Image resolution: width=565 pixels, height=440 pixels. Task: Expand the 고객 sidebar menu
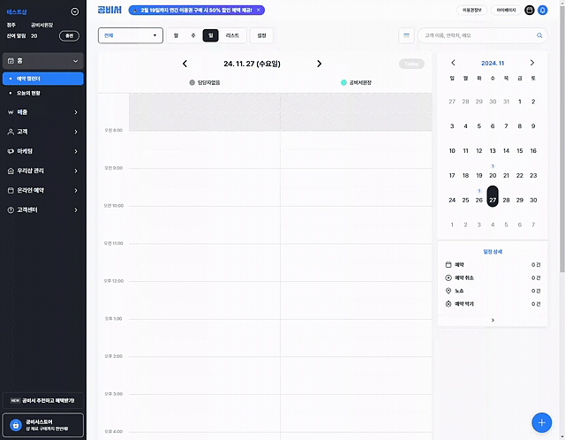(x=43, y=132)
